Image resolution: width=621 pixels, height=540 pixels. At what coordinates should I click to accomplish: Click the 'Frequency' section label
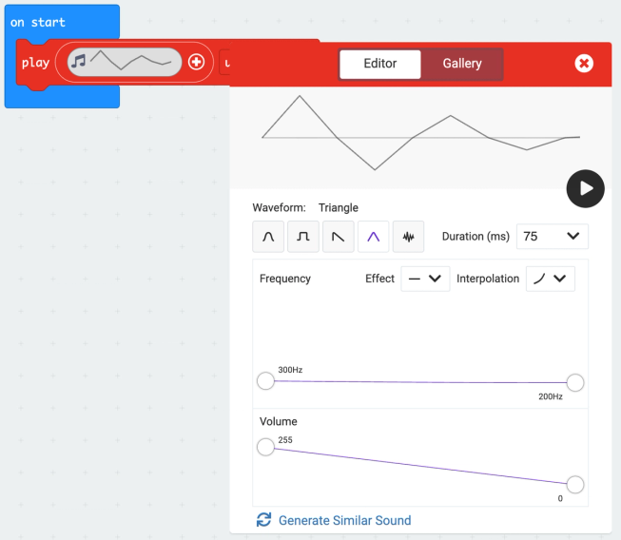pyautogui.click(x=285, y=279)
